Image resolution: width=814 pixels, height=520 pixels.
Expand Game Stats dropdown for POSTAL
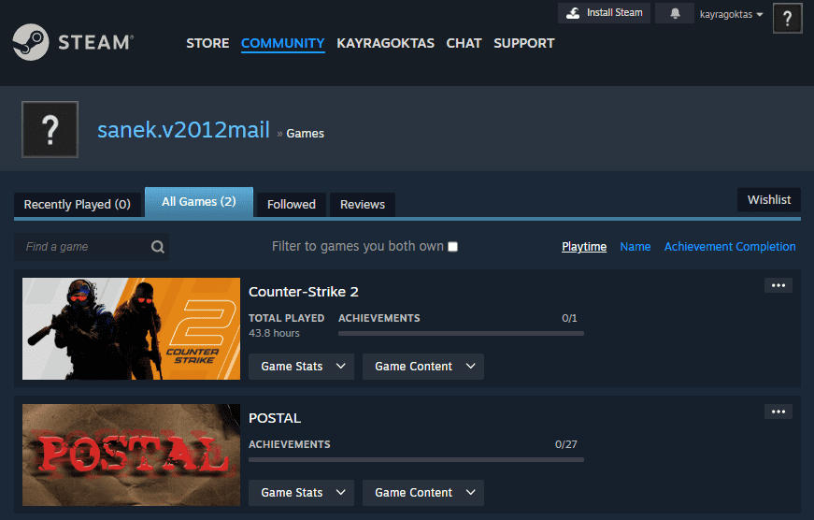[x=301, y=493]
